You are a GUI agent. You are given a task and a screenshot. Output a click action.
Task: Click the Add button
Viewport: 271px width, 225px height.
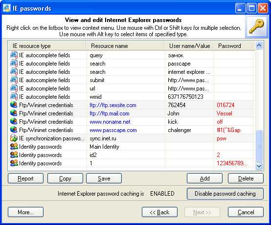pos(204,179)
